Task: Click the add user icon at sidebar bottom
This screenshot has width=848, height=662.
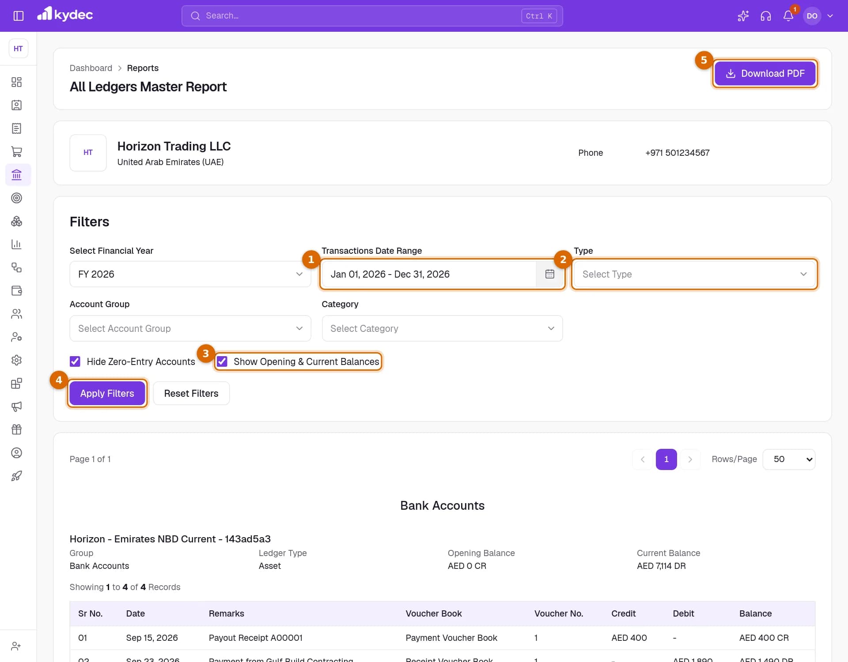Action: pos(16,646)
